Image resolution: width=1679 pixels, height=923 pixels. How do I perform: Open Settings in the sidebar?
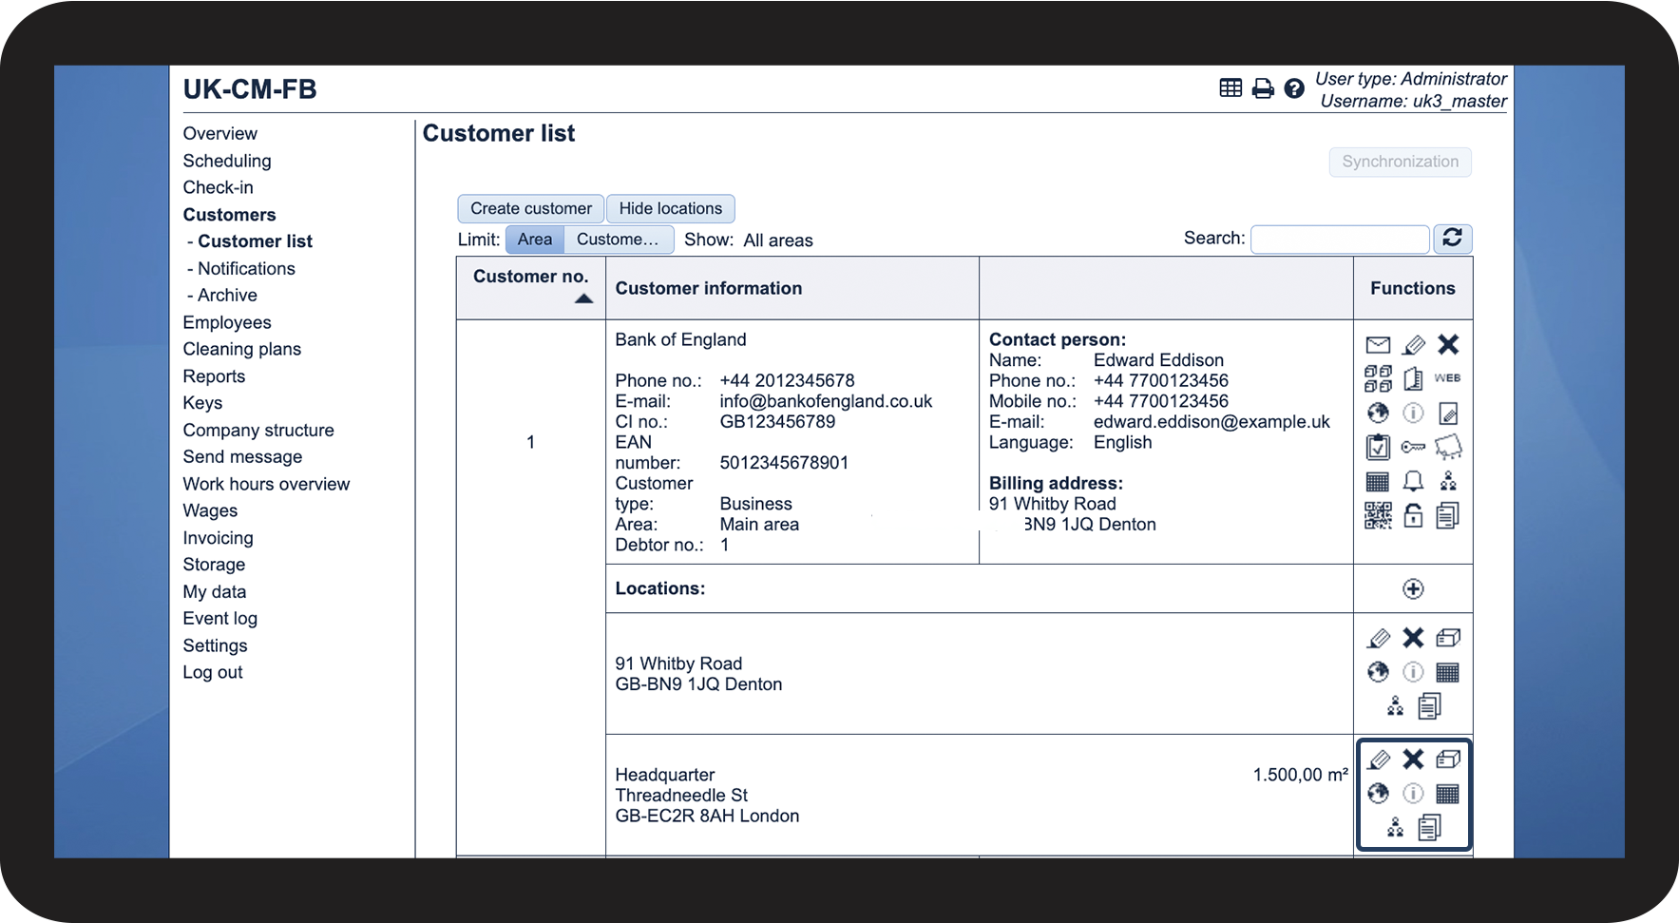tap(216, 645)
